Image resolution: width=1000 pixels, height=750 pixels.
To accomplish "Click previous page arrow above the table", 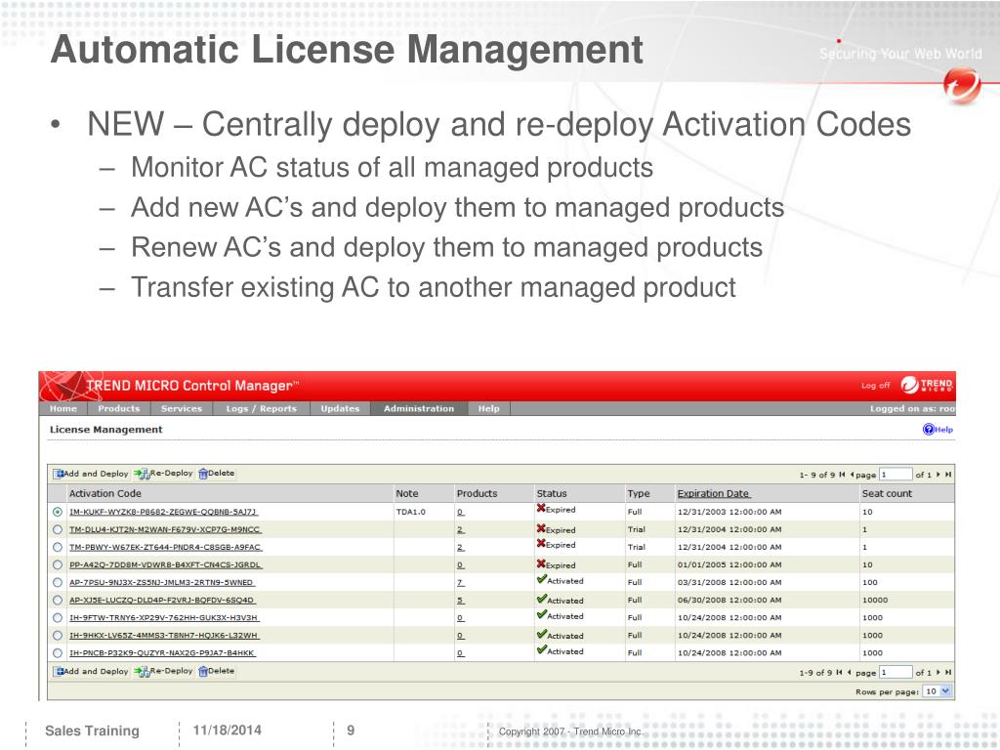I will point(852,475).
